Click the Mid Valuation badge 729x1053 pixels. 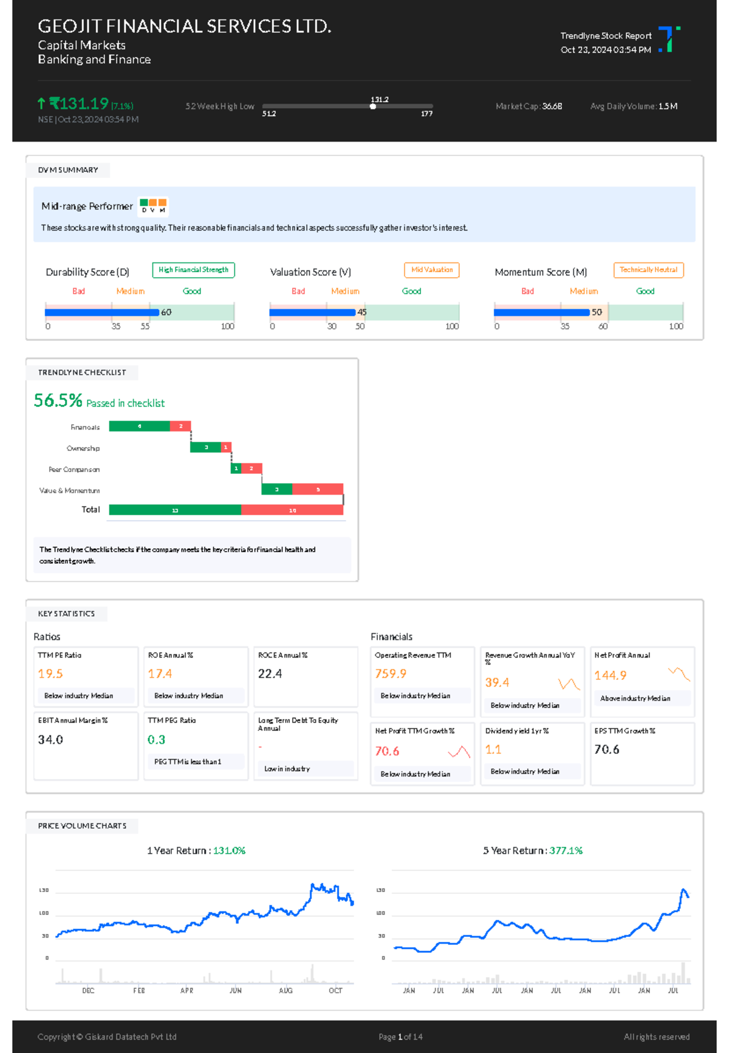pos(432,270)
